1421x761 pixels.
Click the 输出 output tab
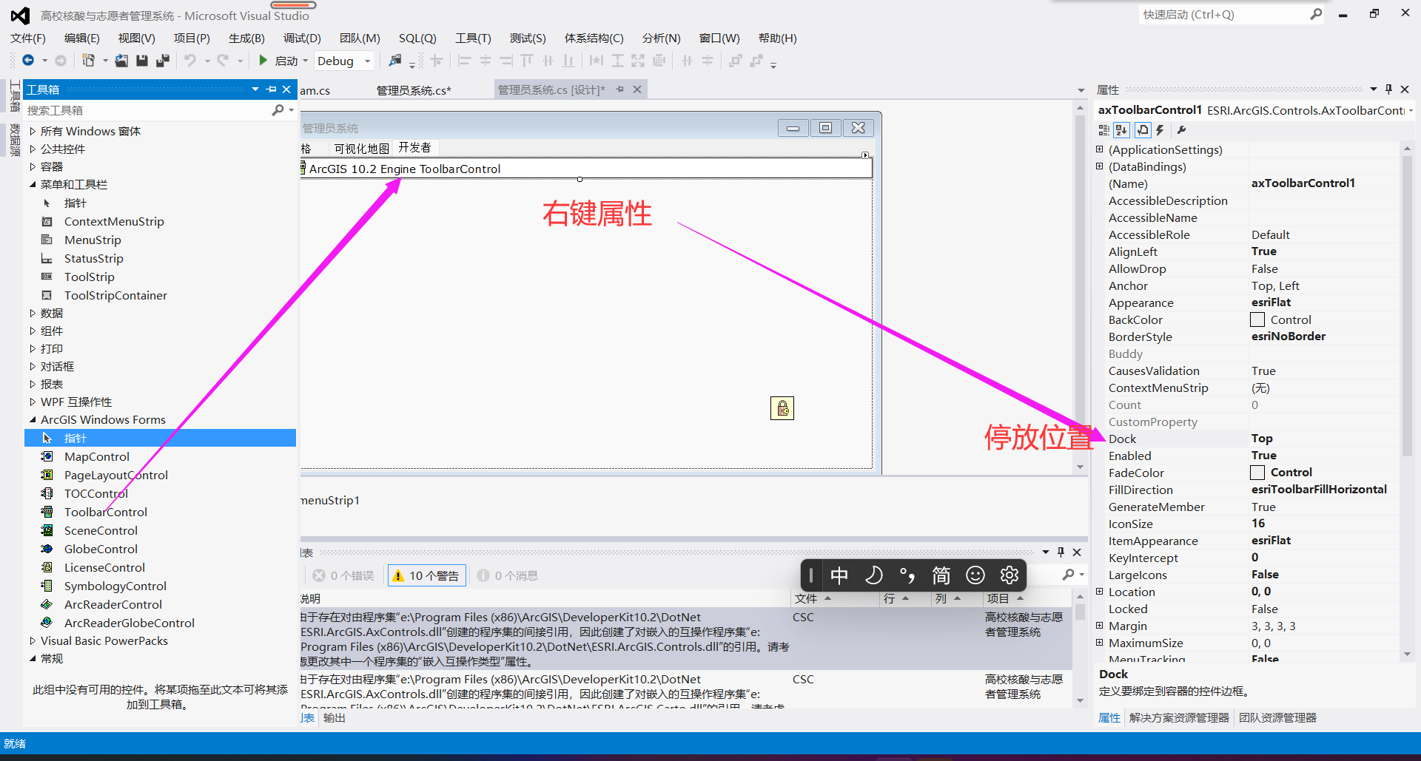(x=335, y=717)
